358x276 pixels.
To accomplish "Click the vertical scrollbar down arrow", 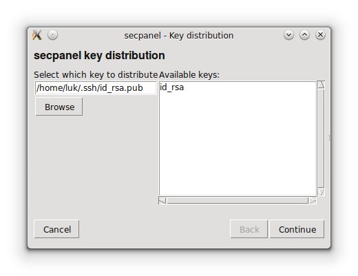I will point(321,192).
